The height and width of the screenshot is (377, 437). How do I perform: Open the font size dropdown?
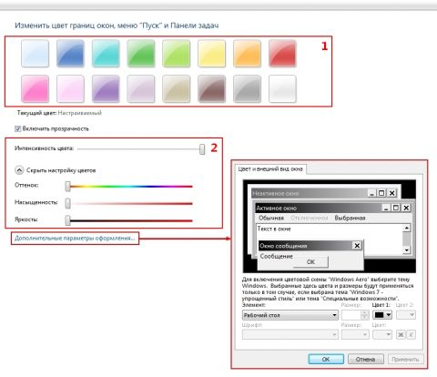[355, 335]
